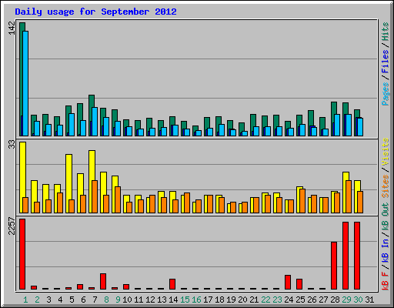Select day "8" on the x-axis

tap(106, 300)
